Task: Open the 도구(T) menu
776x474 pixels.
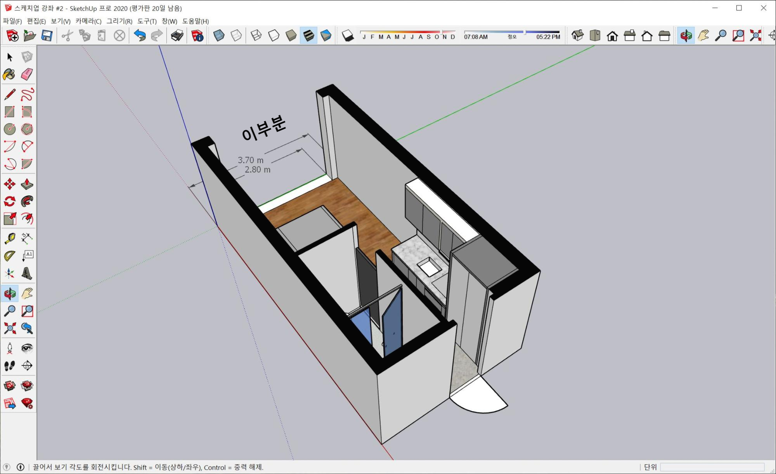Action: [147, 21]
